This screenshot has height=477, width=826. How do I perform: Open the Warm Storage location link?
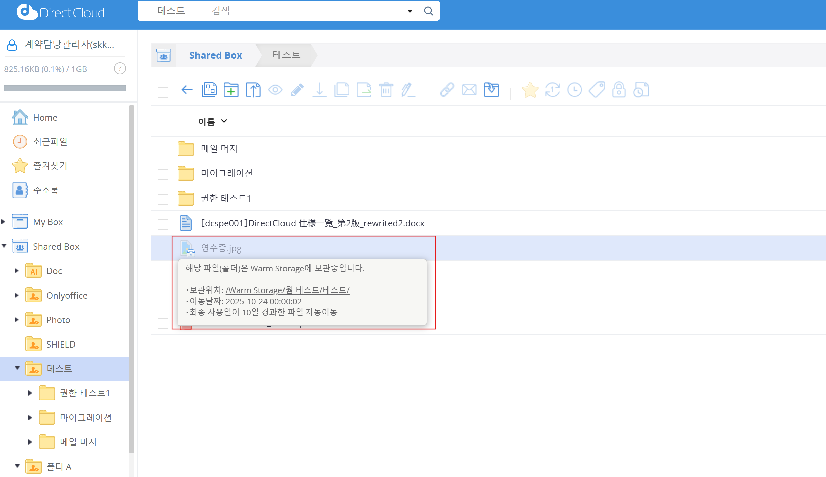pyautogui.click(x=288, y=290)
